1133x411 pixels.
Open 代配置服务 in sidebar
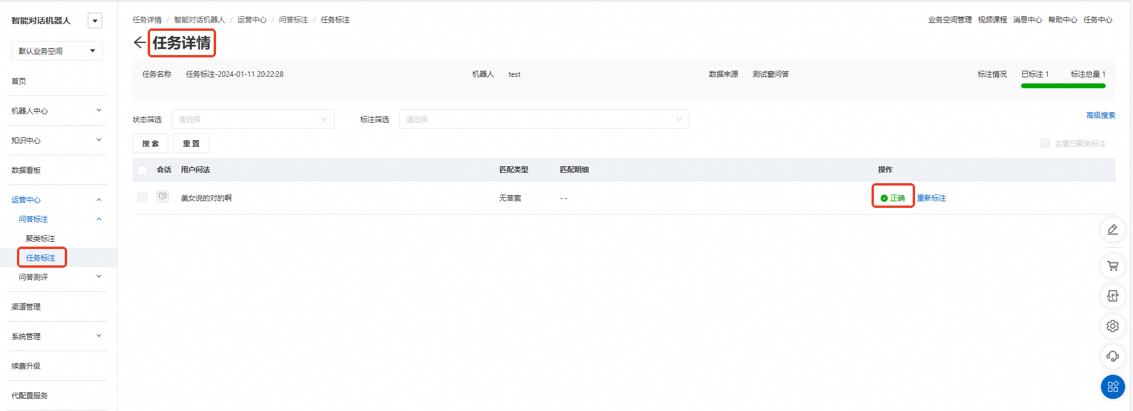point(30,395)
